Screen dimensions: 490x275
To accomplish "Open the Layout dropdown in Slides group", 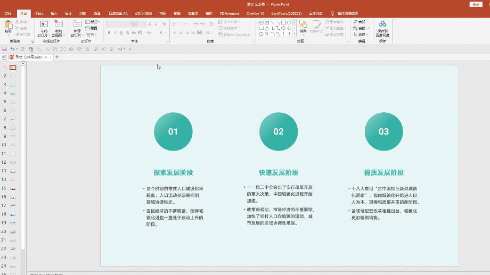I will 93,22.
